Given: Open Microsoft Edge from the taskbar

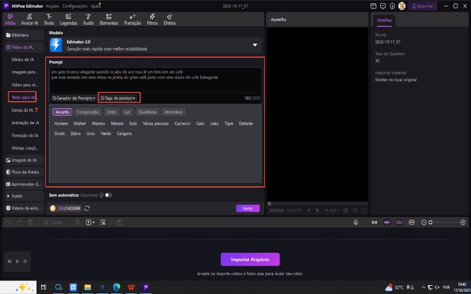Looking at the screenshot, I should coord(117,287).
